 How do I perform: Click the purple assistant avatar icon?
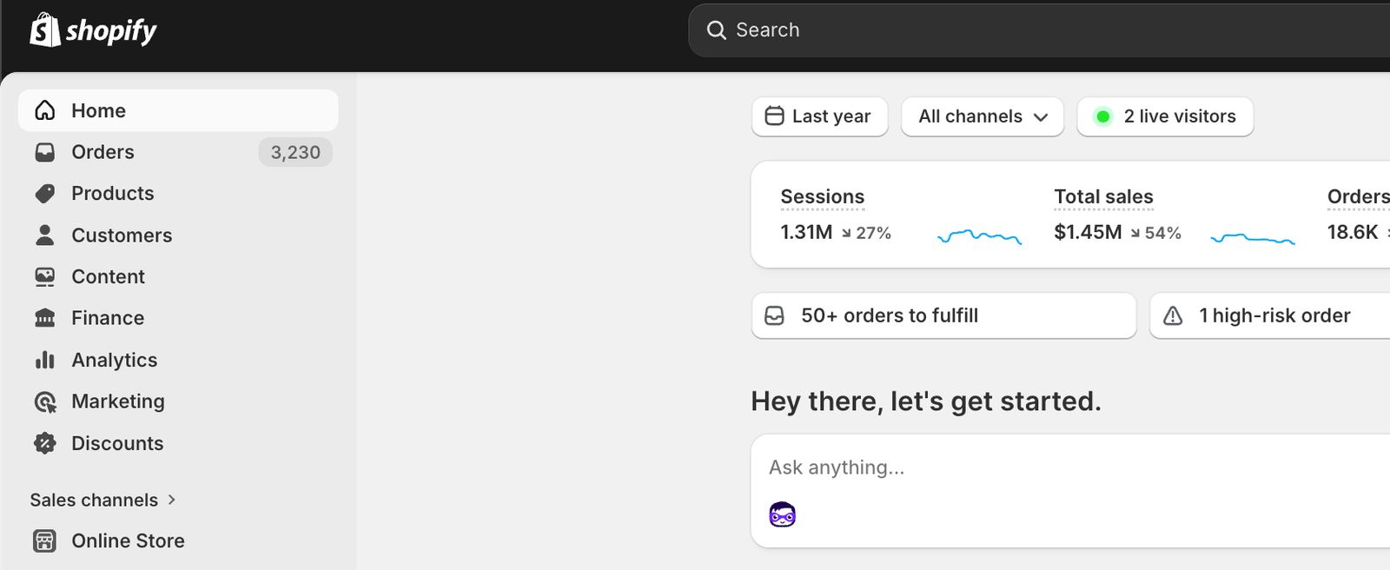click(x=782, y=515)
